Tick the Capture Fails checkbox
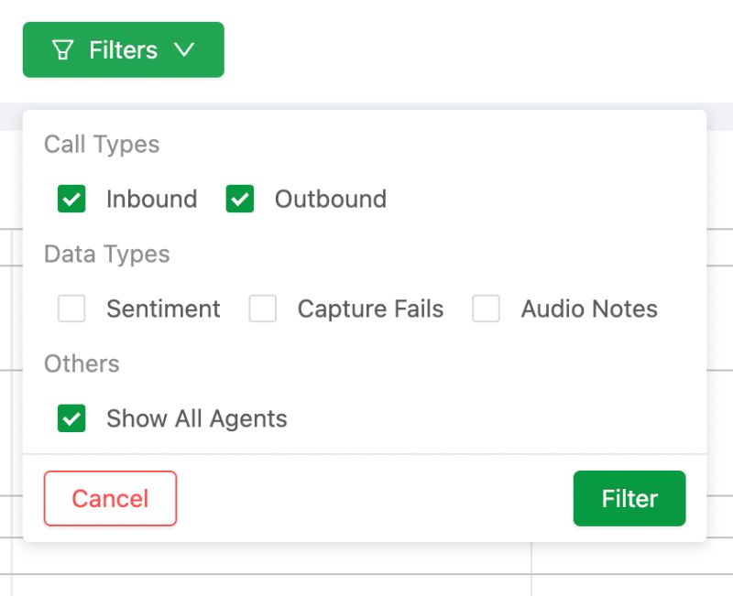The image size is (733, 596). coord(263,309)
